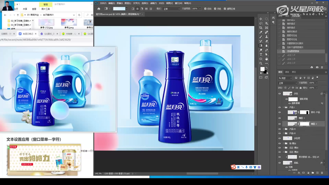Select the Eyedropper tool

(261, 32)
